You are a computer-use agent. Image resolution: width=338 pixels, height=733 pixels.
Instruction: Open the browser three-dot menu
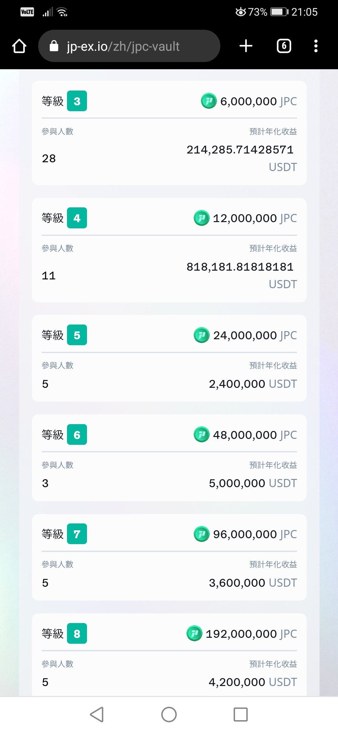316,46
